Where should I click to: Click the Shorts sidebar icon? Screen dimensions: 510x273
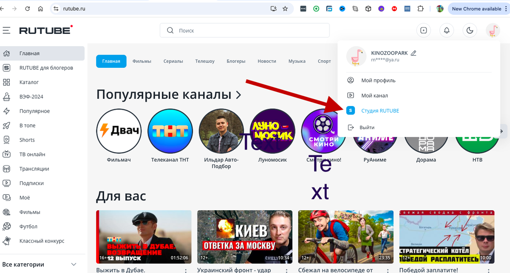[x=7, y=140]
